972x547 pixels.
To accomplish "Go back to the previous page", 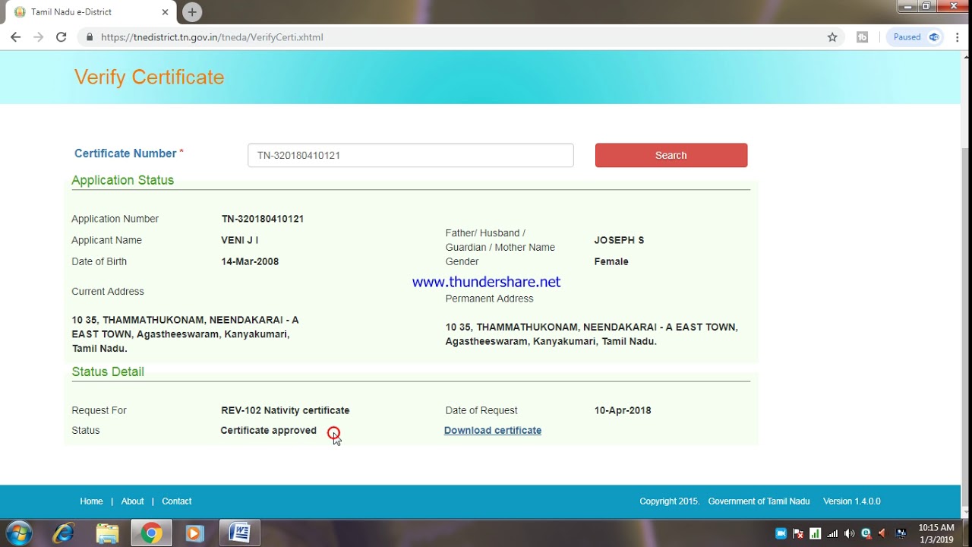I will tap(15, 36).
